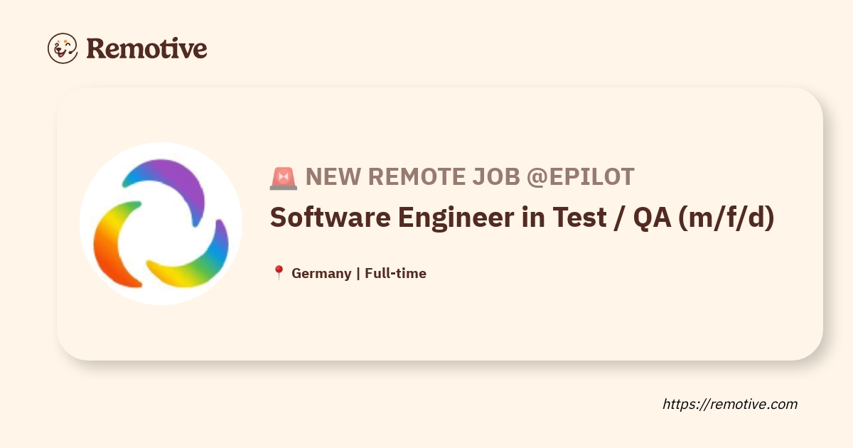
Task: Click the Remotive mascot logo icon
Action: tap(63, 48)
